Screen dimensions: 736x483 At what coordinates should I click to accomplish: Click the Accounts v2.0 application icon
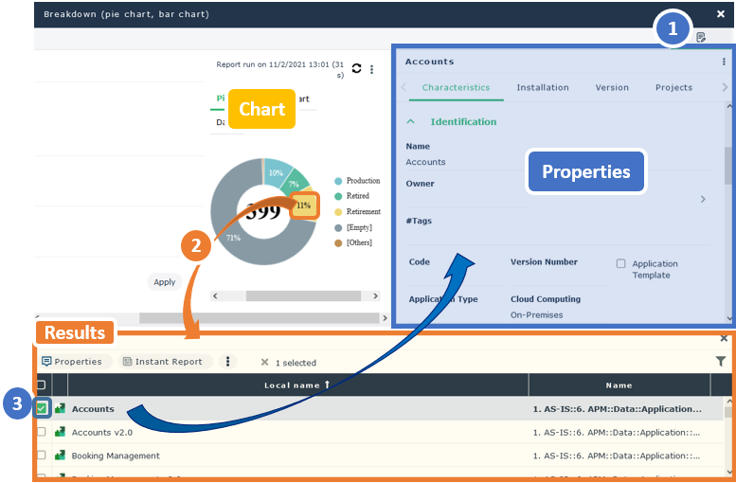tap(60, 432)
